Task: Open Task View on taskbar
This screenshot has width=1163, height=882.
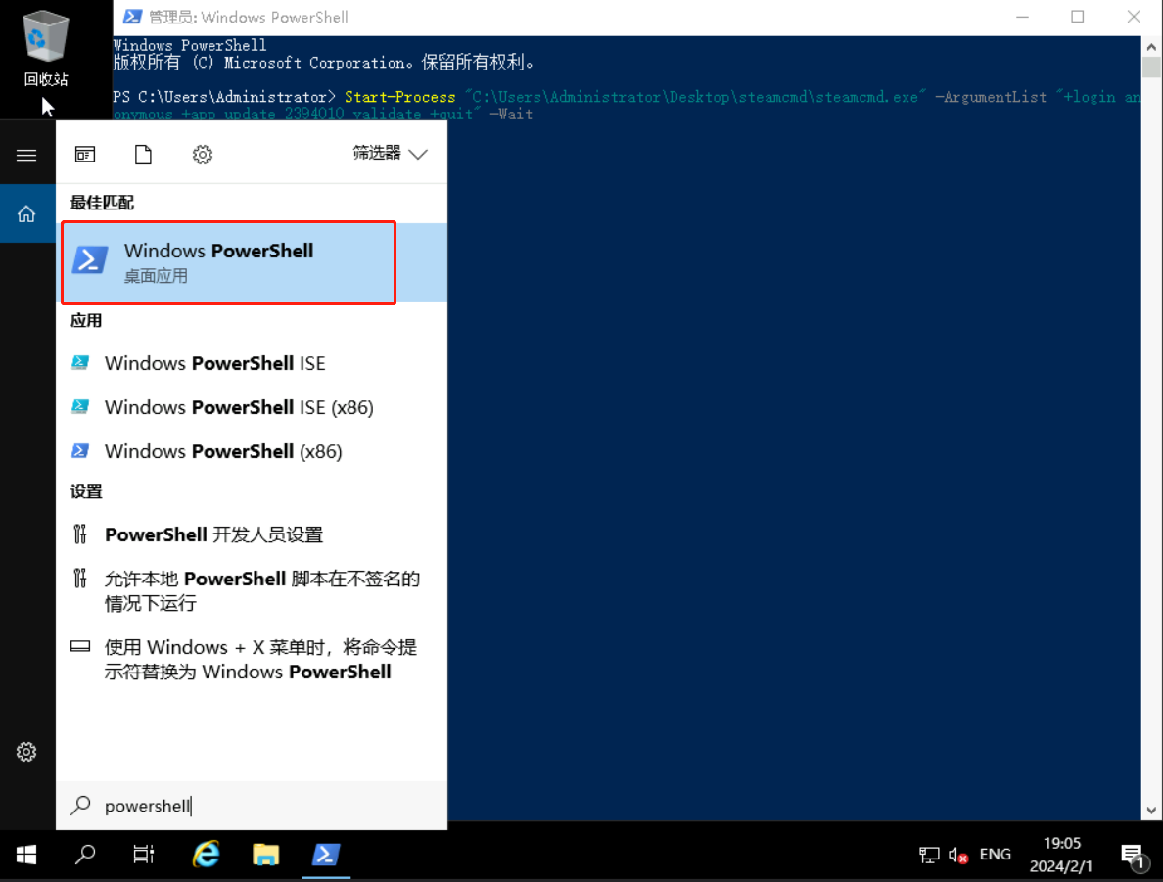Action: pos(143,855)
